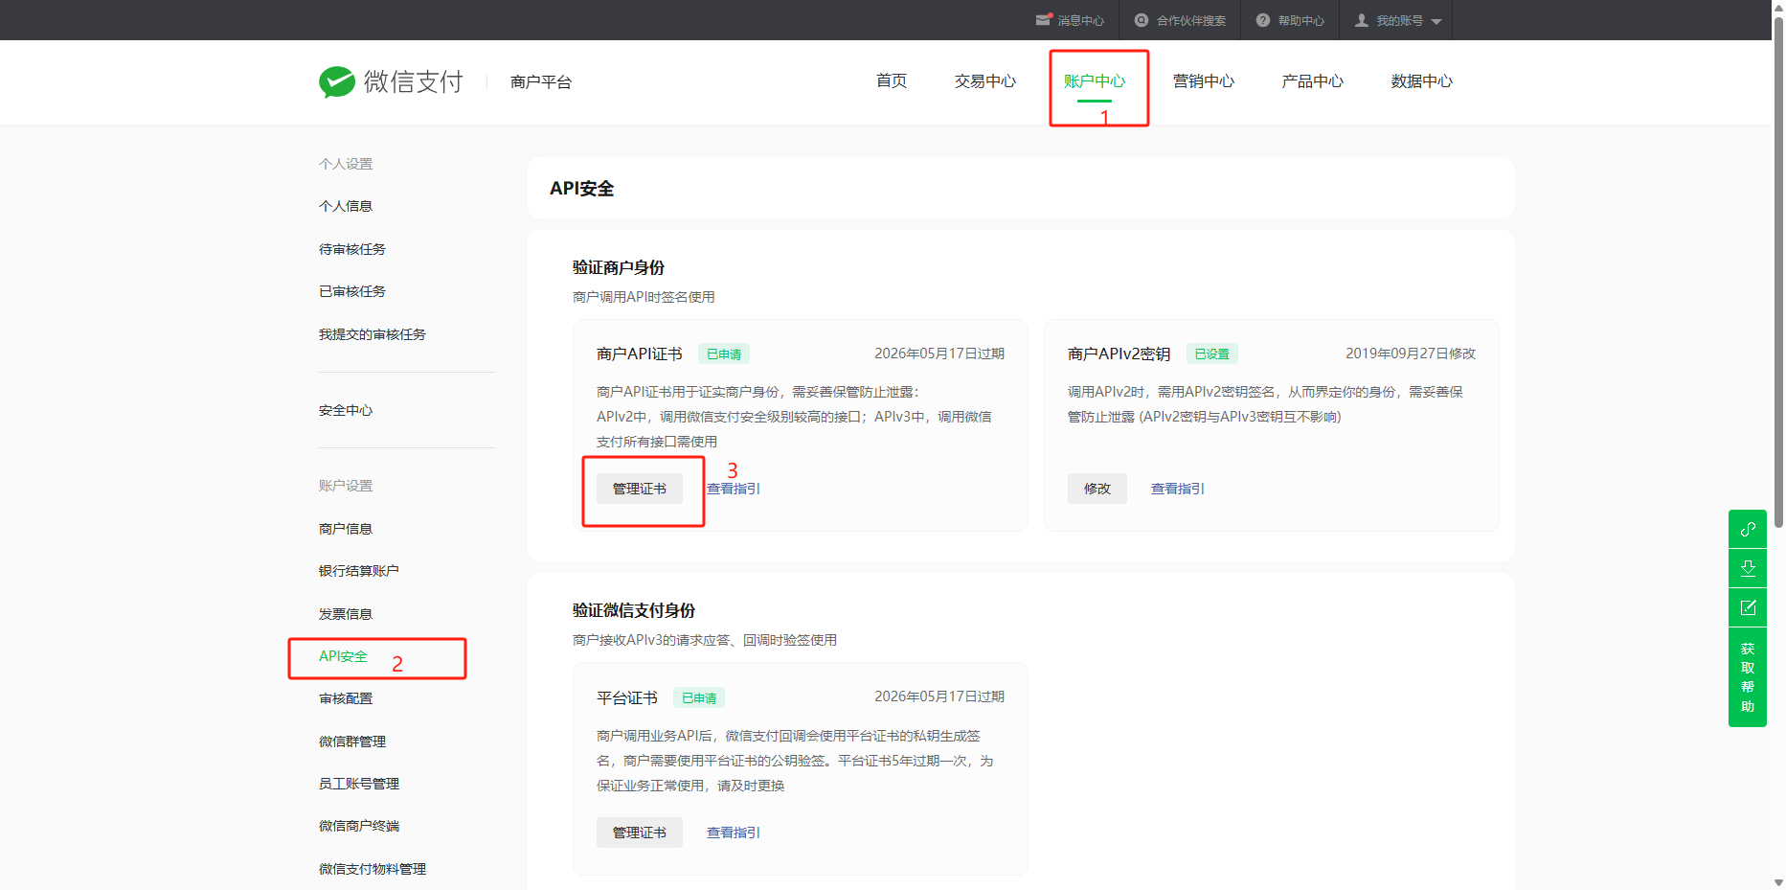Click the help center question mark icon
Image resolution: width=1786 pixels, height=890 pixels.
point(1263,20)
